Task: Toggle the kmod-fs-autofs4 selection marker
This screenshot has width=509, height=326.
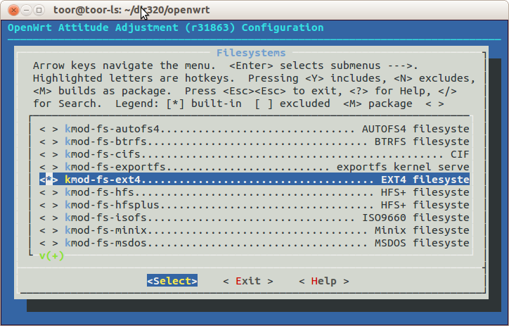Action: tap(49, 129)
